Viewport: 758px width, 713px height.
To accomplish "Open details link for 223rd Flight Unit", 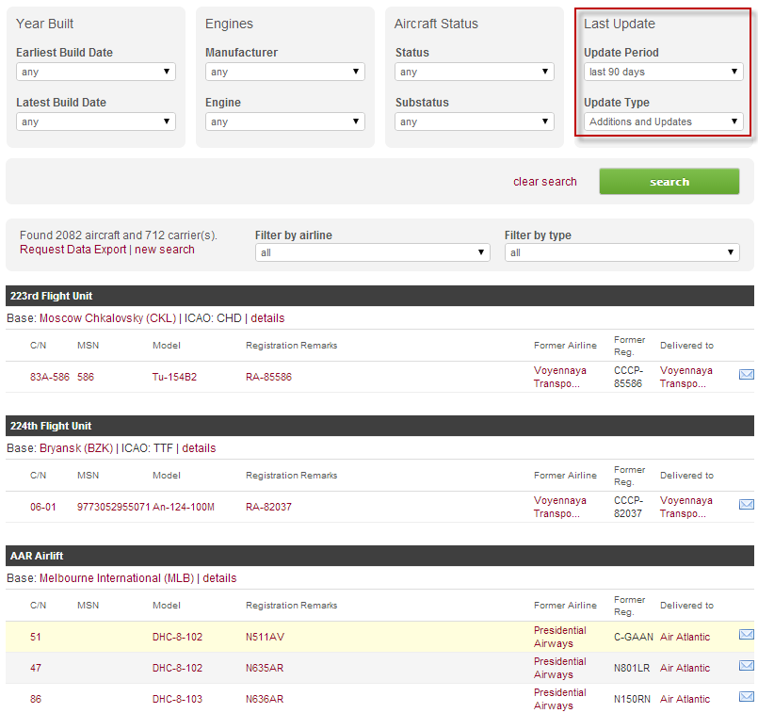I will click(267, 318).
